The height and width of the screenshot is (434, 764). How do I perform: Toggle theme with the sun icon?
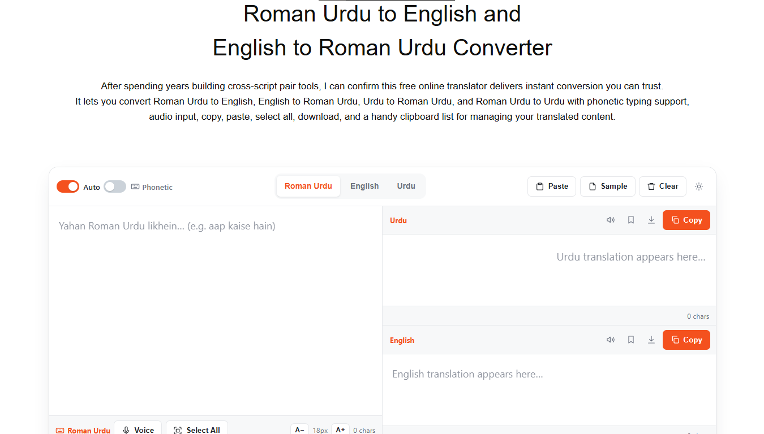699,186
